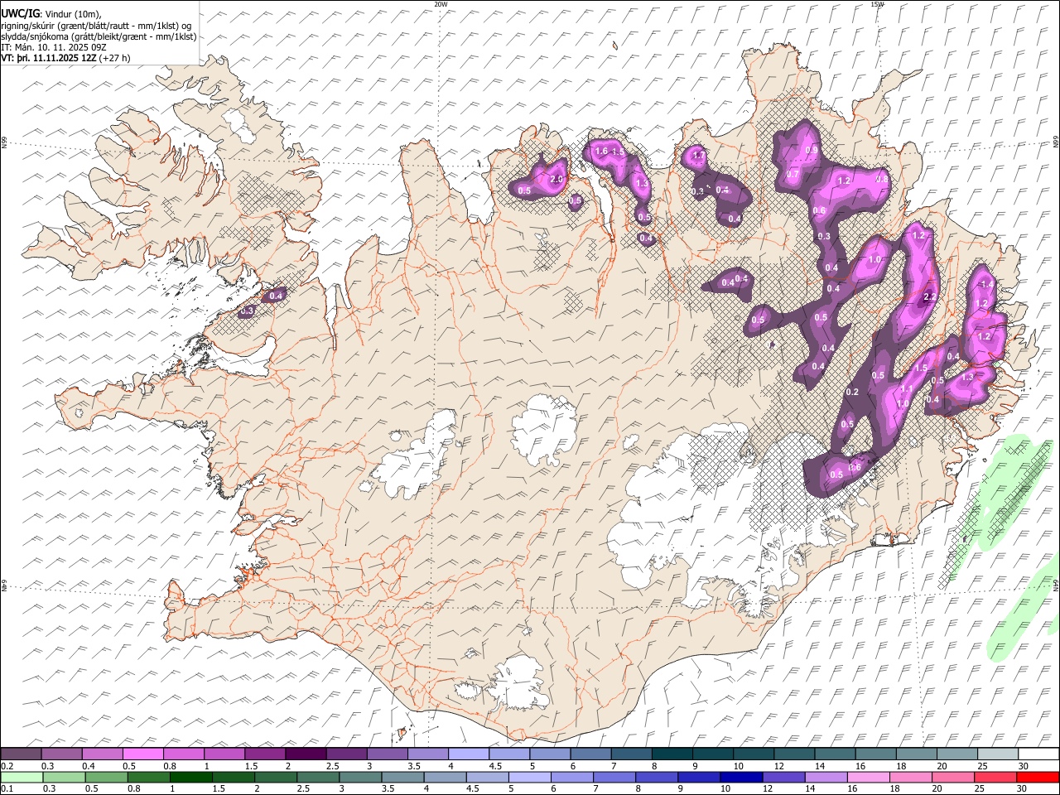Click the deep blue rain swatch between 10 and 12
The width and height of the screenshot is (1060, 795).
click(741, 777)
